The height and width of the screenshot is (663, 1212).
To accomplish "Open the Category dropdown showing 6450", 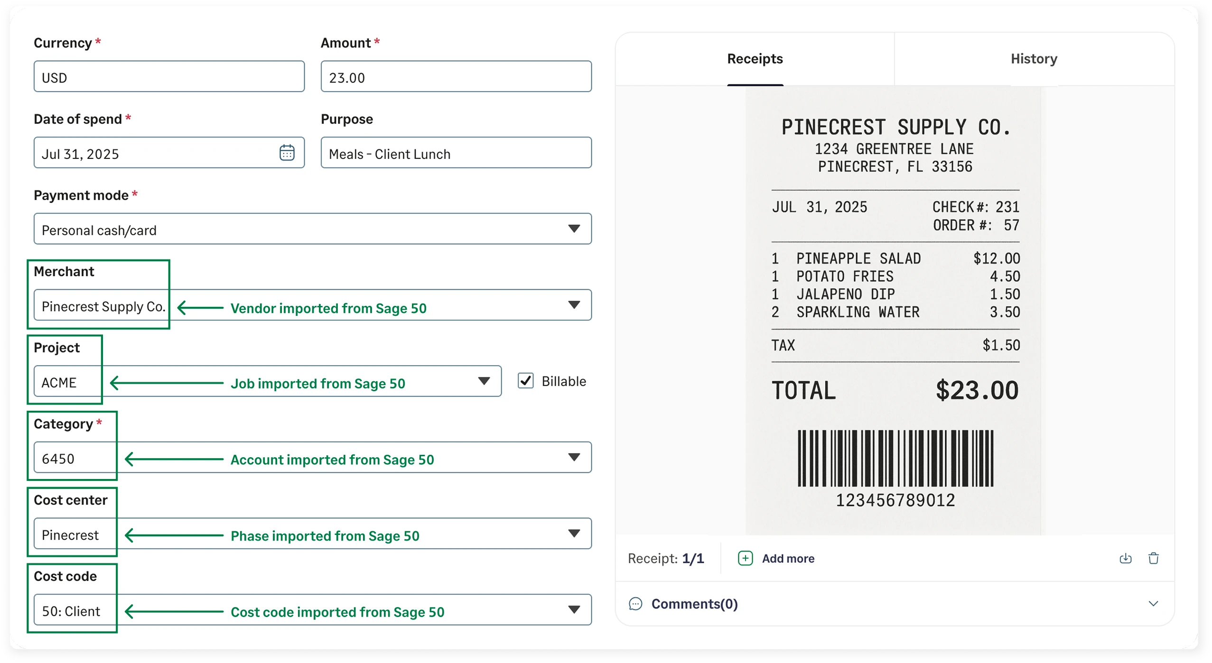I will click(x=574, y=458).
